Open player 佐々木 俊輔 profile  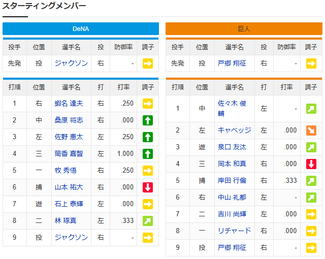point(232,108)
